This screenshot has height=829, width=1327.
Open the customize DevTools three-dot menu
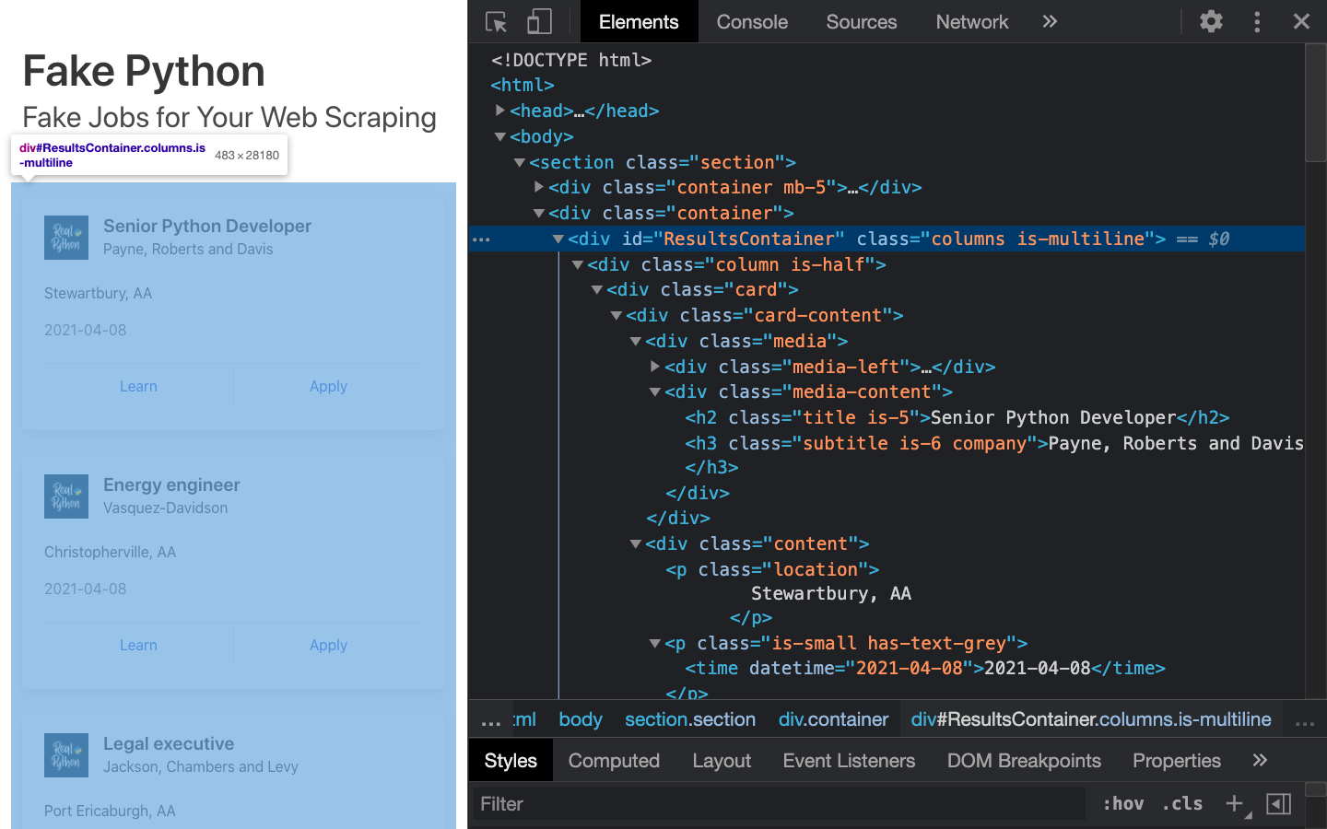point(1257,21)
